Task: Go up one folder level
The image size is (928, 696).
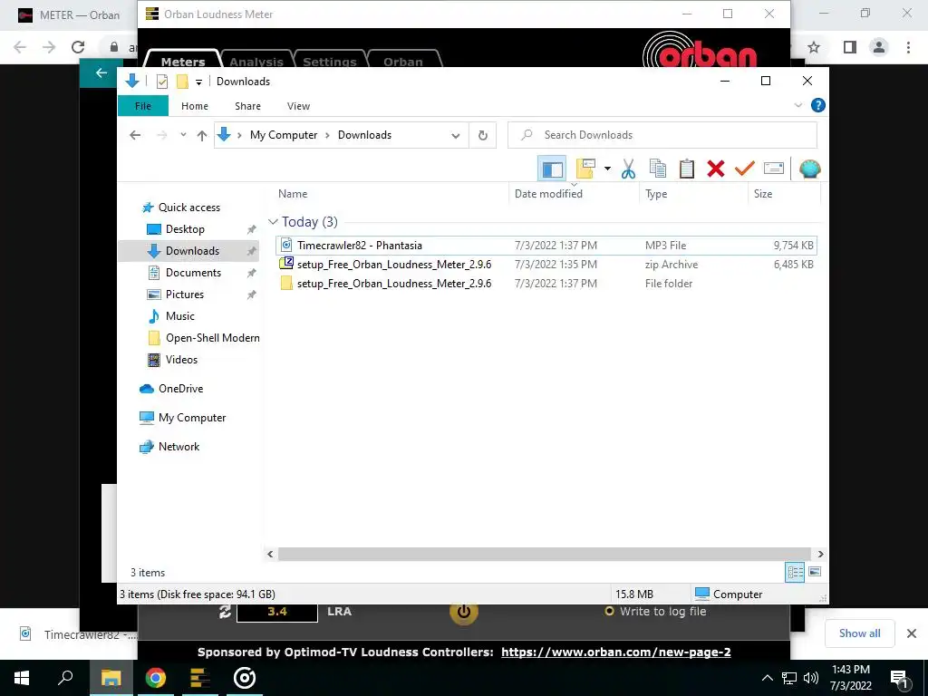Action: pos(202,136)
